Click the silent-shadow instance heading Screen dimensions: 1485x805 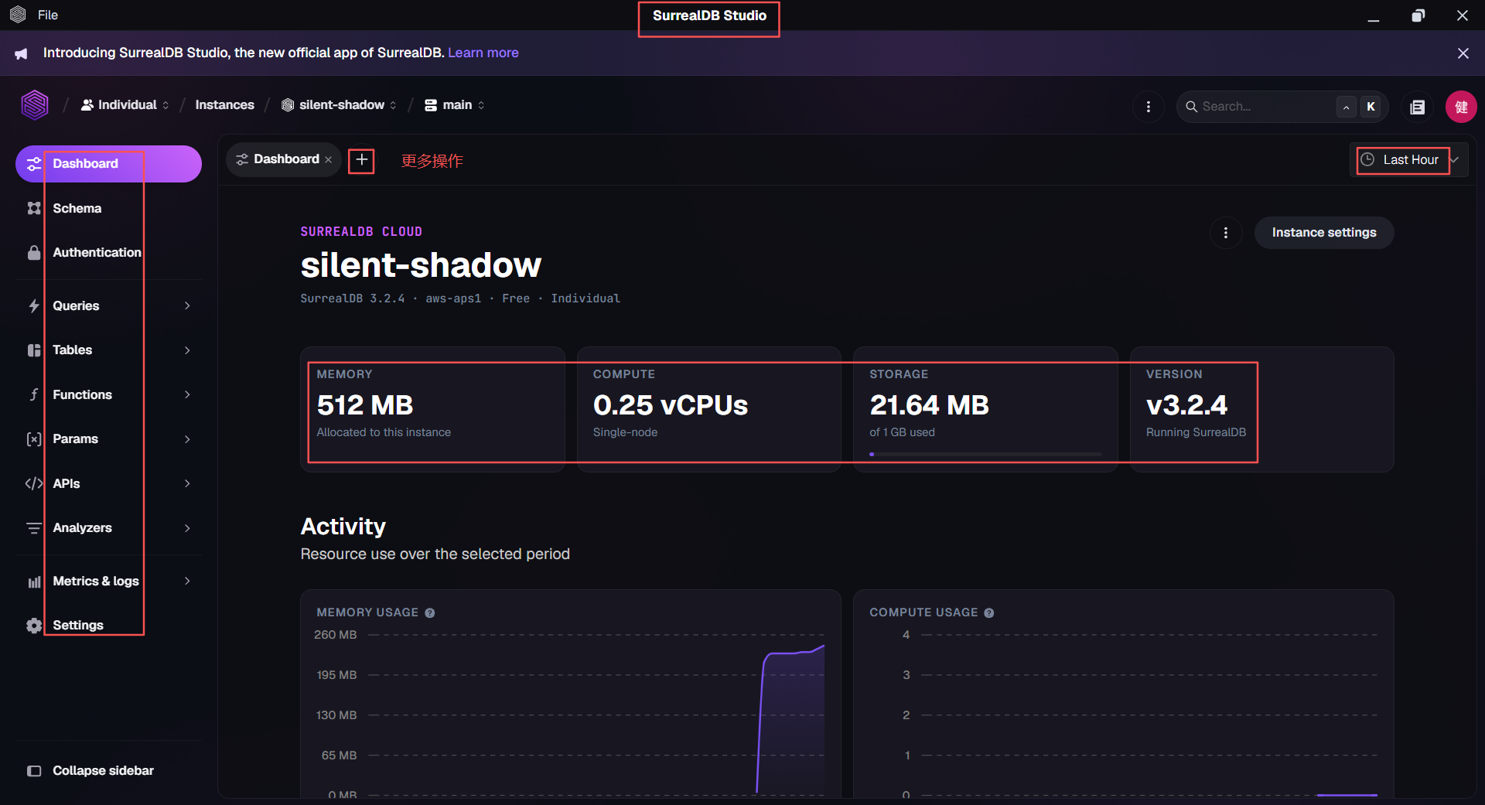pos(421,265)
